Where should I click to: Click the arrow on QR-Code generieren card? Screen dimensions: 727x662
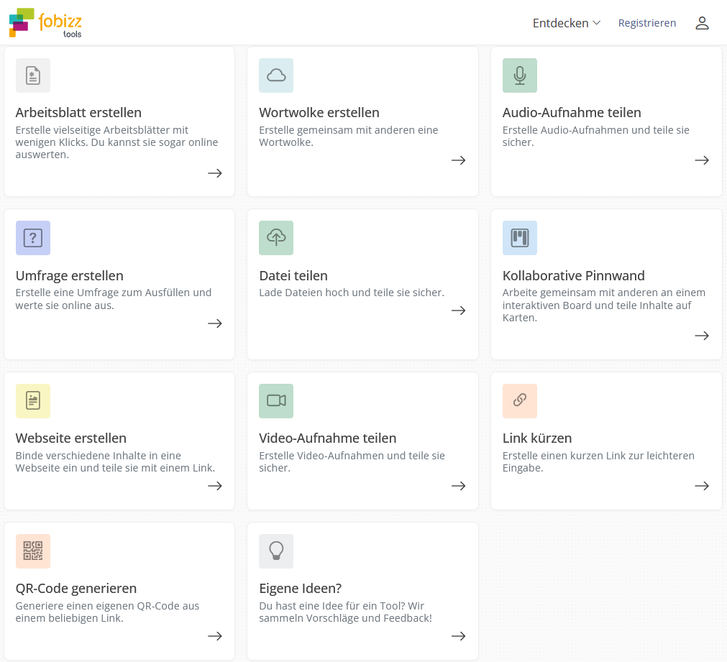tap(214, 636)
